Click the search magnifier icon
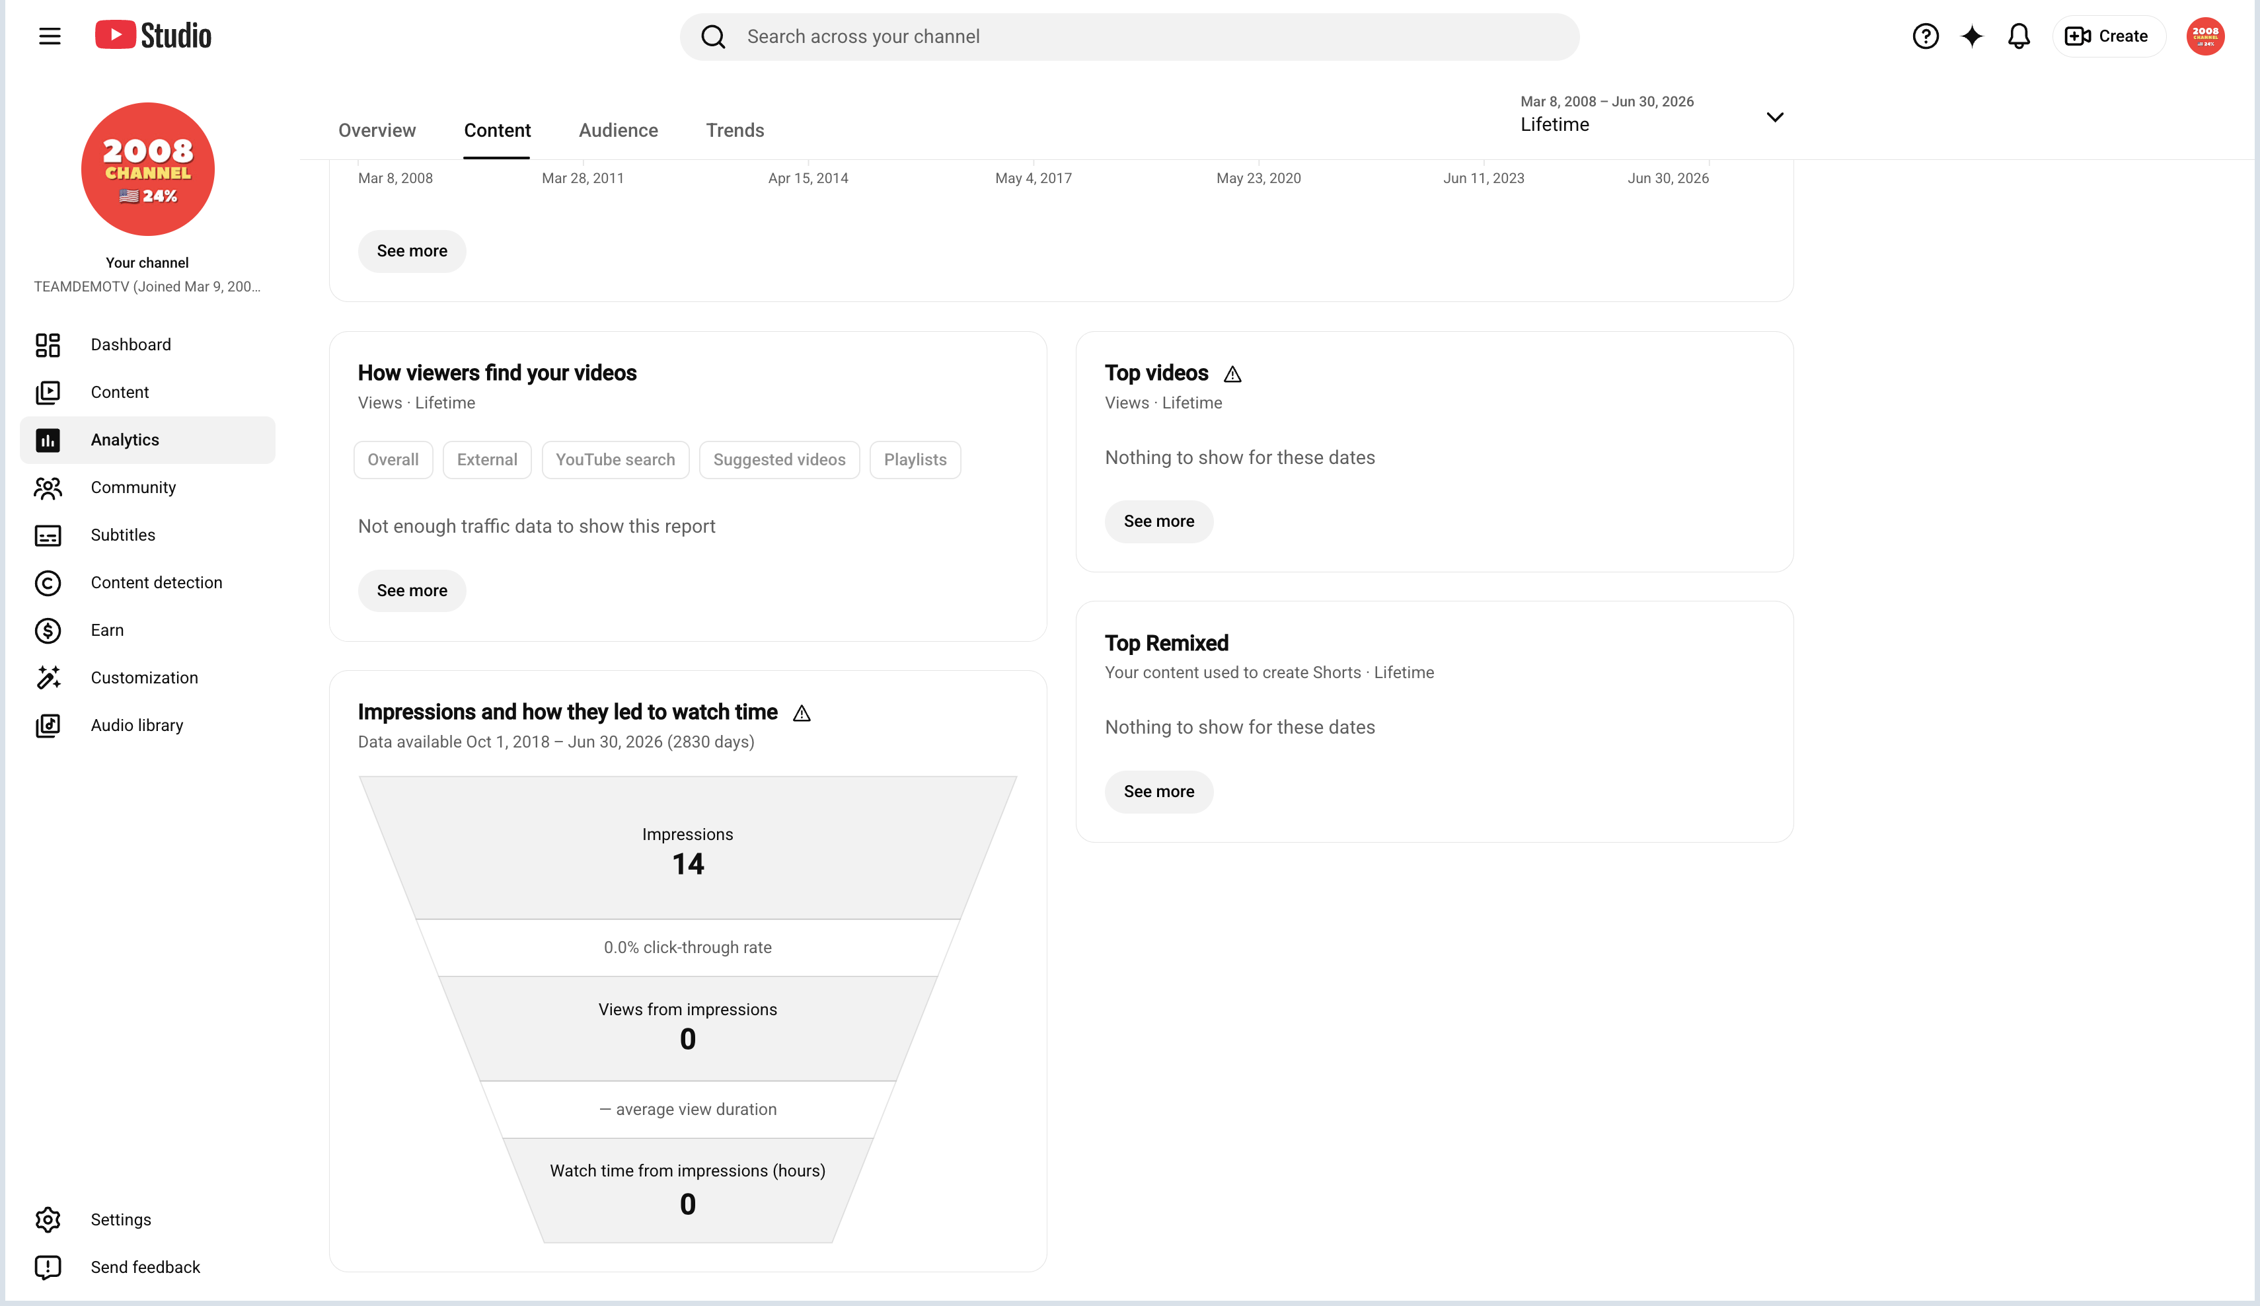This screenshot has width=2260, height=1306. (713, 37)
